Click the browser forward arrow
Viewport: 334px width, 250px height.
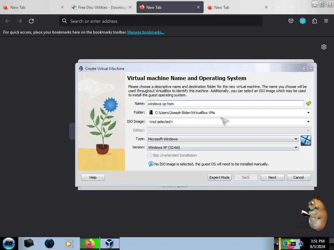tap(19, 21)
